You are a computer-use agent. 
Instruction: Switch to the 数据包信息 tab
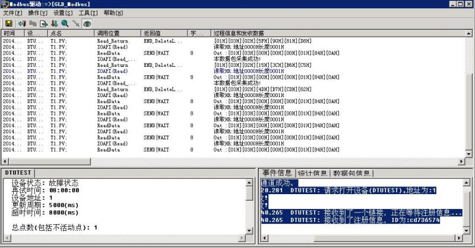tap(351, 173)
